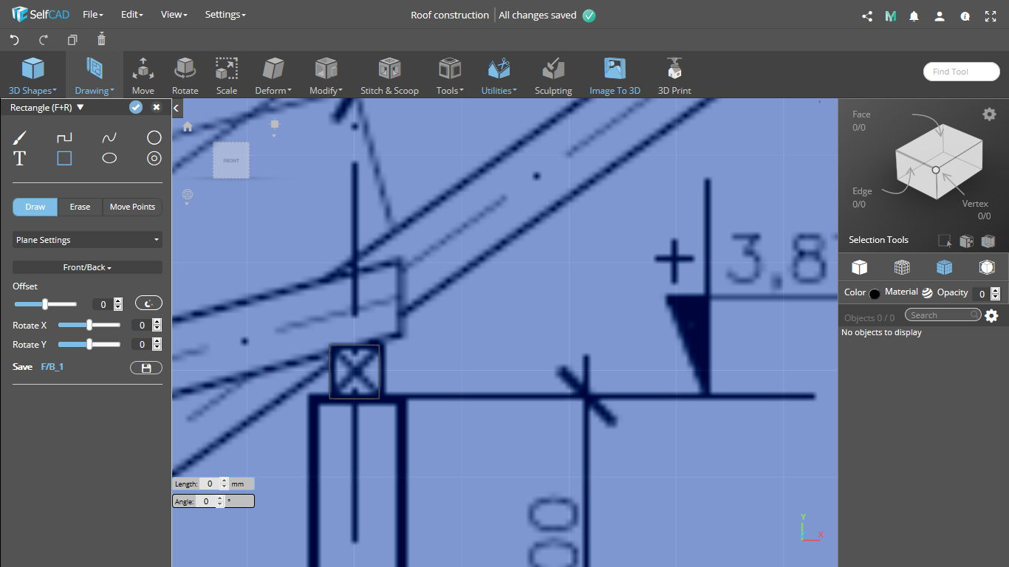
Task: Click the share icon in header
Action: click(867, 16)
